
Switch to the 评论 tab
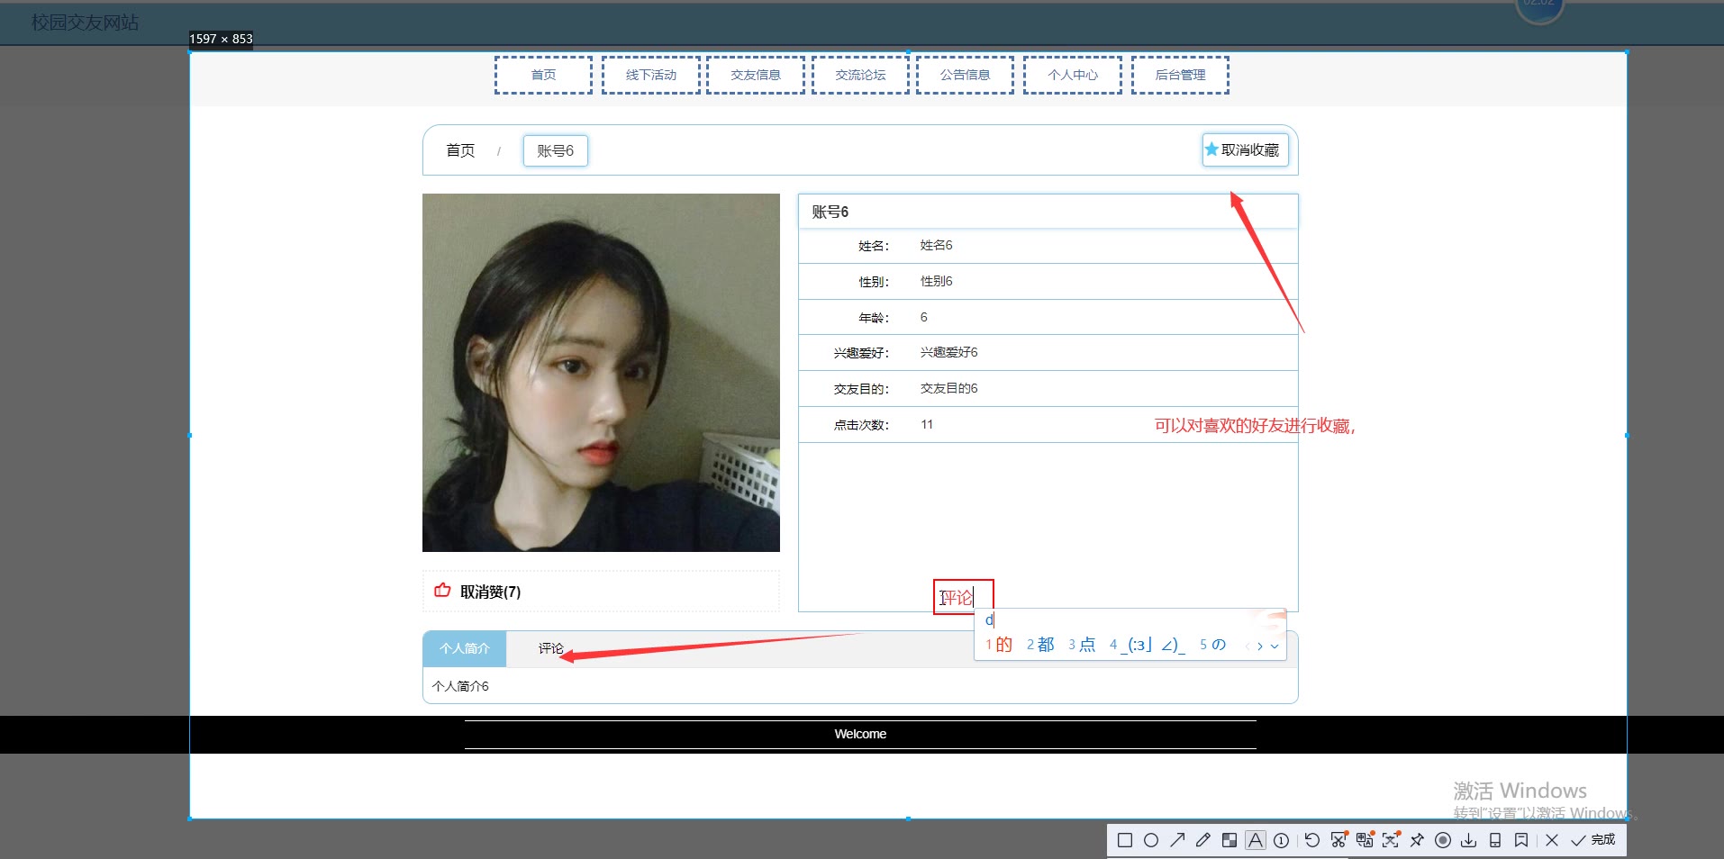(x=550, y=648)
